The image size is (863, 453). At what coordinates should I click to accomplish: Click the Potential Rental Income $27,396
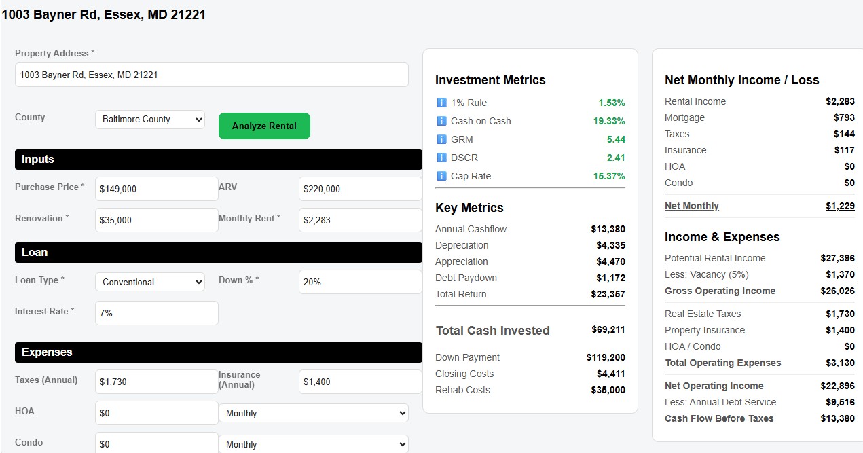838,258
